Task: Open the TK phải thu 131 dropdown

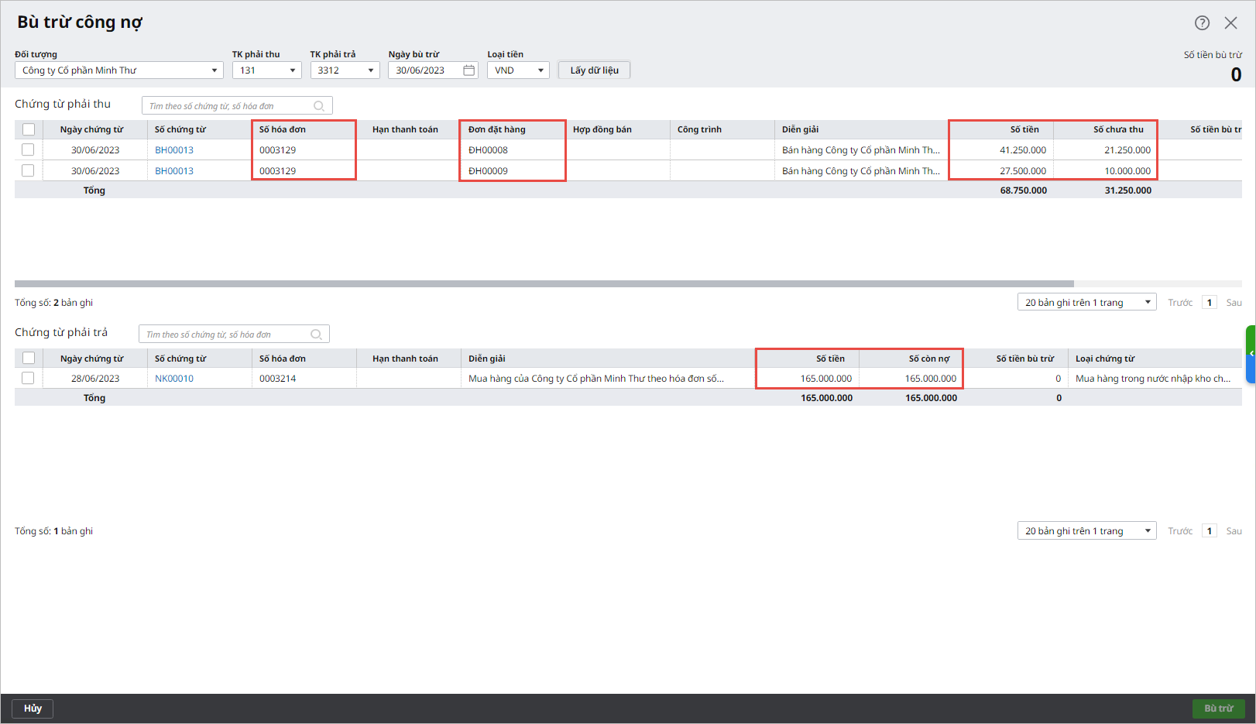Action: pyautogui.click(x=293, y=70)
